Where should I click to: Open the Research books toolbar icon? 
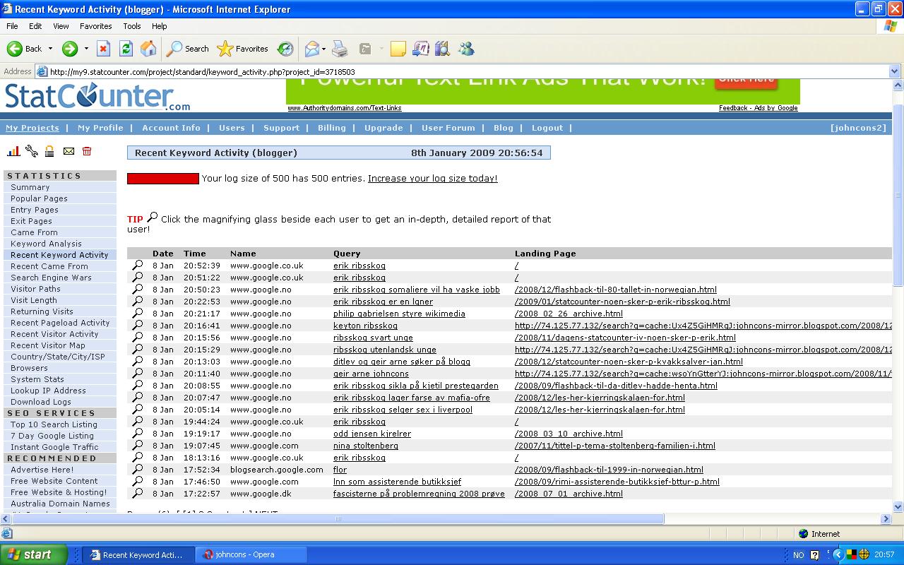[443, 49]
